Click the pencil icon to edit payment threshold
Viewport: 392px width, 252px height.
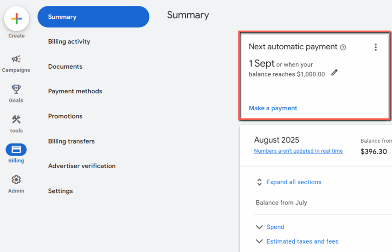pos(334,72)
